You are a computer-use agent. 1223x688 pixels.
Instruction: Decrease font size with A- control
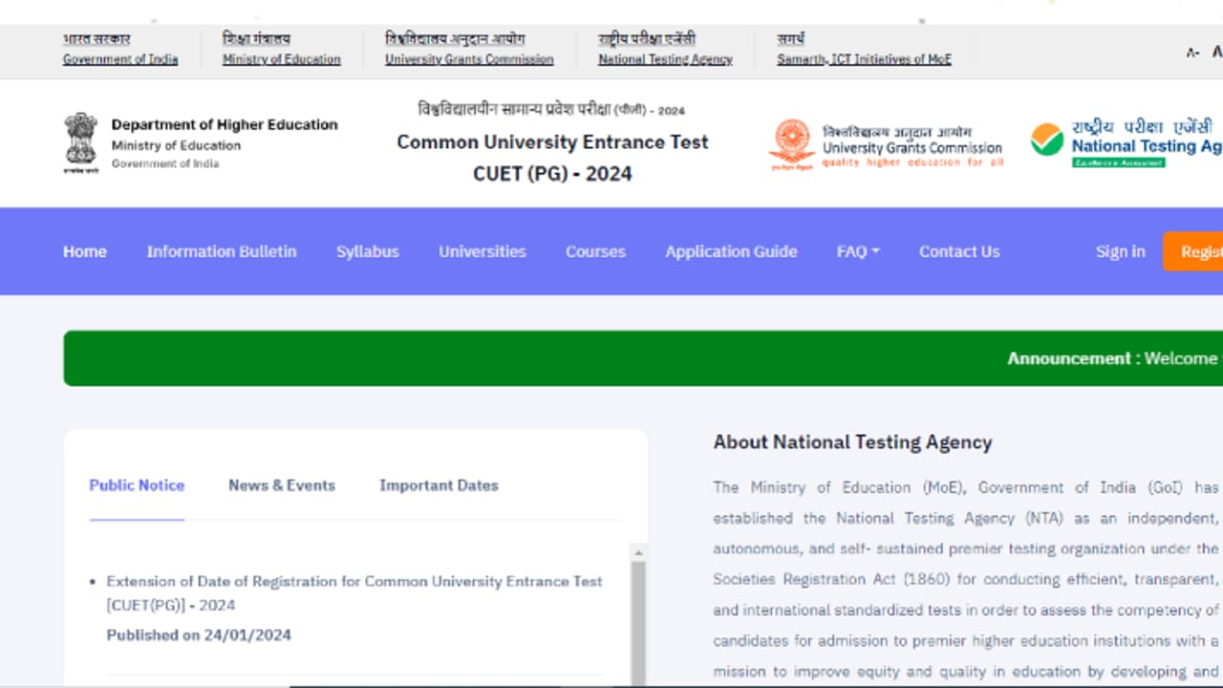point(1192,53)
